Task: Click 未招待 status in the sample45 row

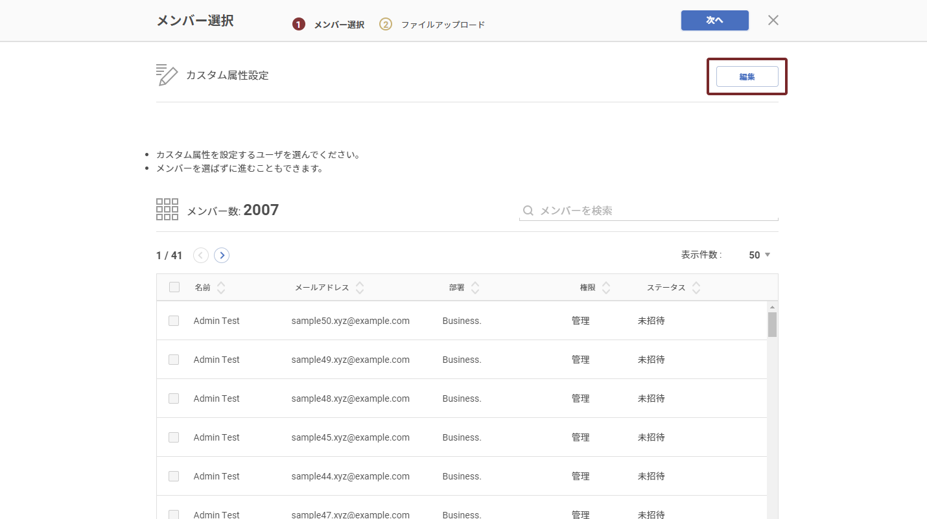Action: tap(651, 437)
